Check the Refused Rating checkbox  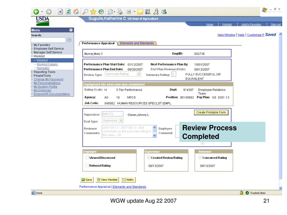87,166
